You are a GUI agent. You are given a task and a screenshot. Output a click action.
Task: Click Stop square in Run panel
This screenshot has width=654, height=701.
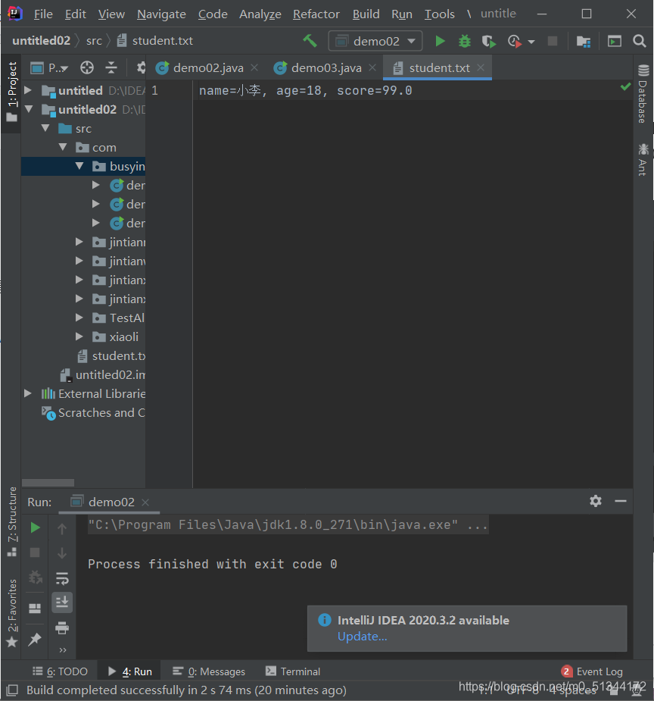pos(35,552)
